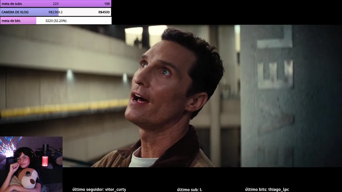Viewport: 342px width, 192px height.
Task: Click the CAMERA DE VLOG donation bar
Action: tap(56, 12)
